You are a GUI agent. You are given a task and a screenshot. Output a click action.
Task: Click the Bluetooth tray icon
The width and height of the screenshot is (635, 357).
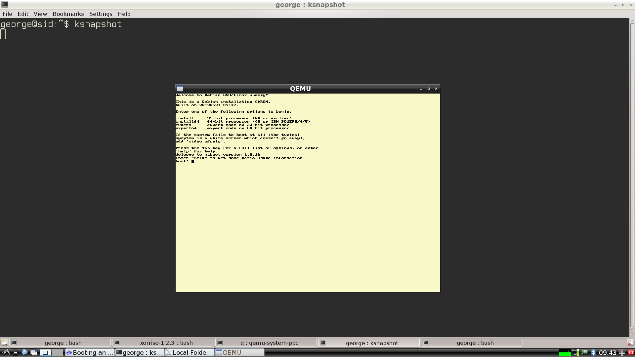(593, 353)
